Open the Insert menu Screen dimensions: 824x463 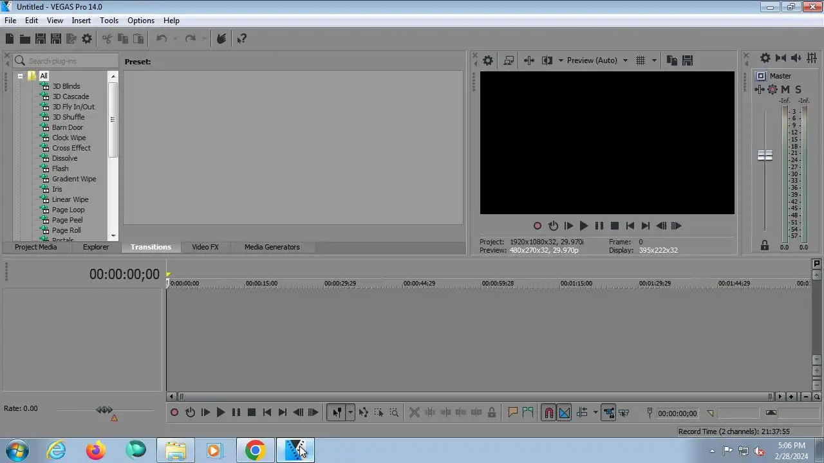tap(81, 21)
